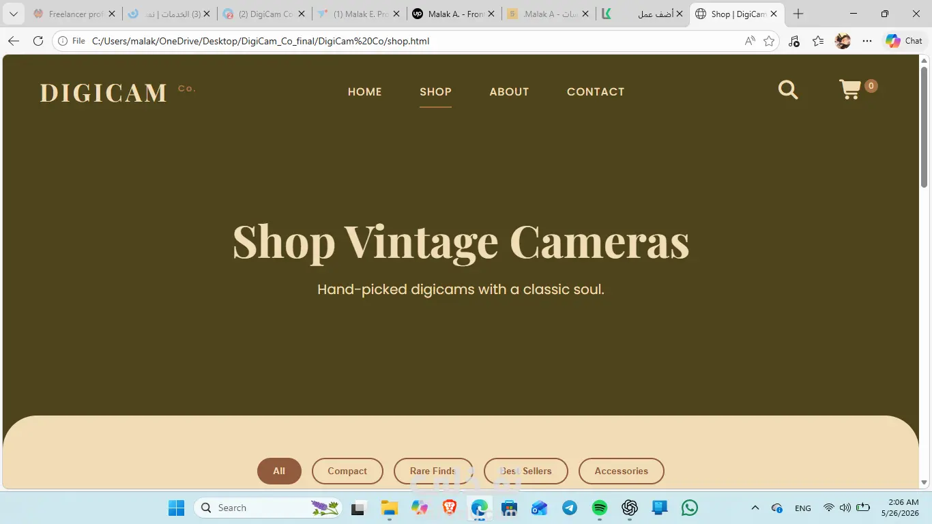Viewport: 932px width, 524px height.
Task: Select the All filter pill
Action: point(279,471)
